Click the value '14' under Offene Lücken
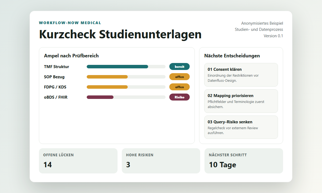Viewport: 322px width, 193px height. [x=47, y=165]
